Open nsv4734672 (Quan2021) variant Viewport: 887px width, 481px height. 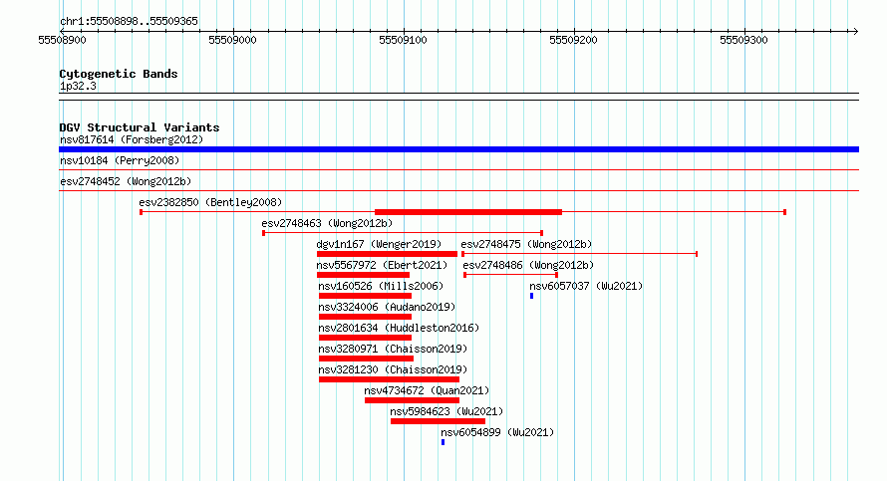point(428,390)
